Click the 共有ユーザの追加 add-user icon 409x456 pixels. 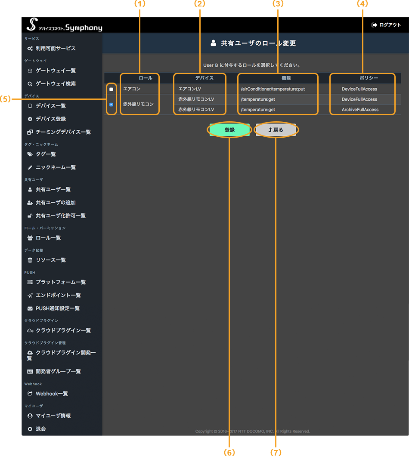coord(30,203)
